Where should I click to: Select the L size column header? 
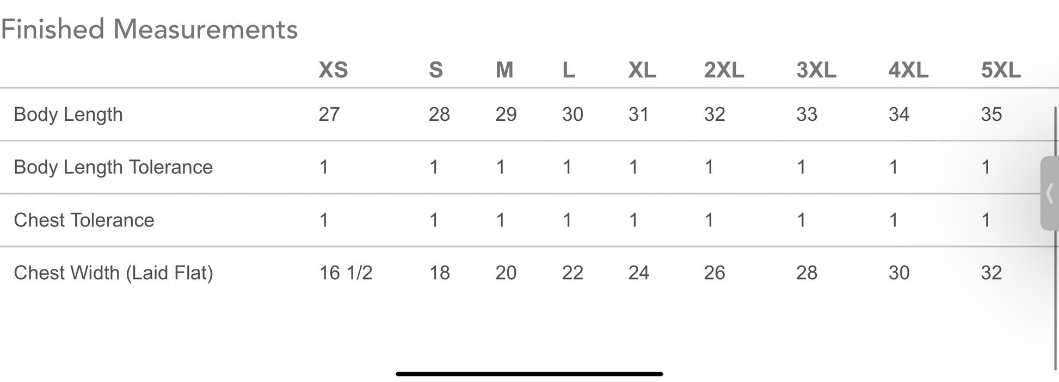[569, 70]
